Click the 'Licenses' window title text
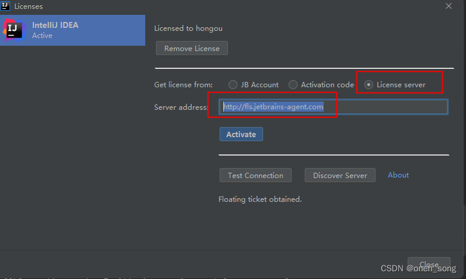466x279 pixels. pos(29,6)
